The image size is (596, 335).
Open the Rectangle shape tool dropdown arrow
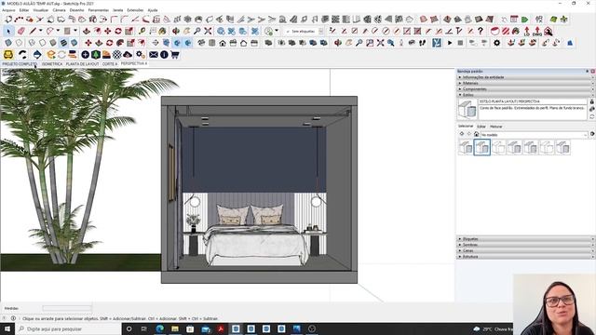75,31
